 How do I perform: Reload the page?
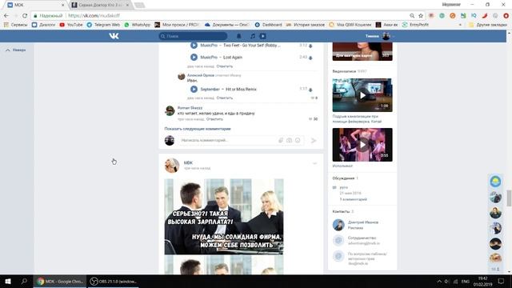[25, 15]
